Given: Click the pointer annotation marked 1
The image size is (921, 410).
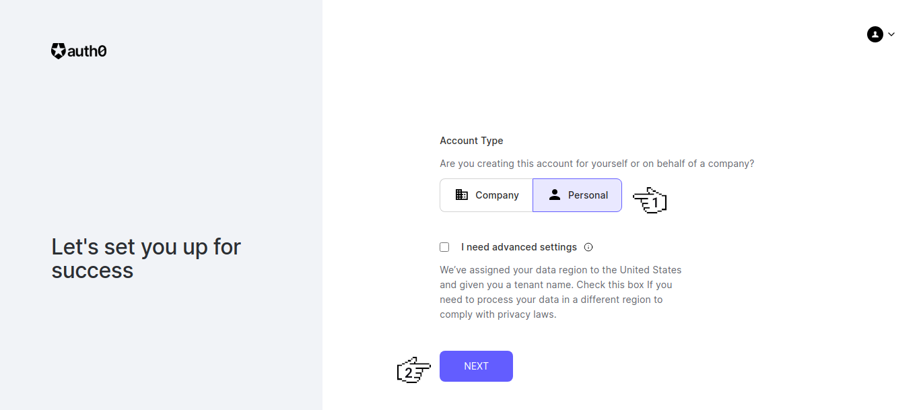Looking at the screenshot, I should coord(649,199).
